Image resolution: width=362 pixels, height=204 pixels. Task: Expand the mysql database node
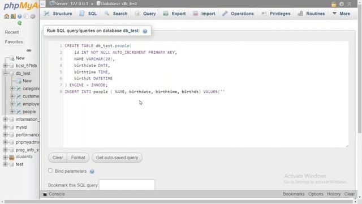[5, 127]
